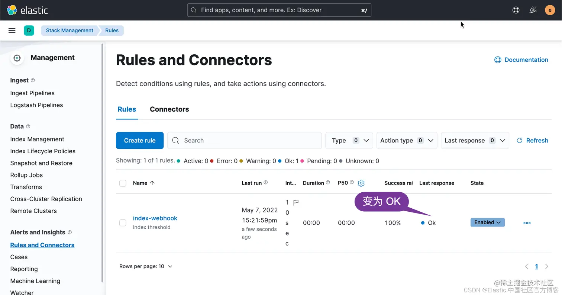Open the Type filter dropdown
562x295 pixels.
349,140
